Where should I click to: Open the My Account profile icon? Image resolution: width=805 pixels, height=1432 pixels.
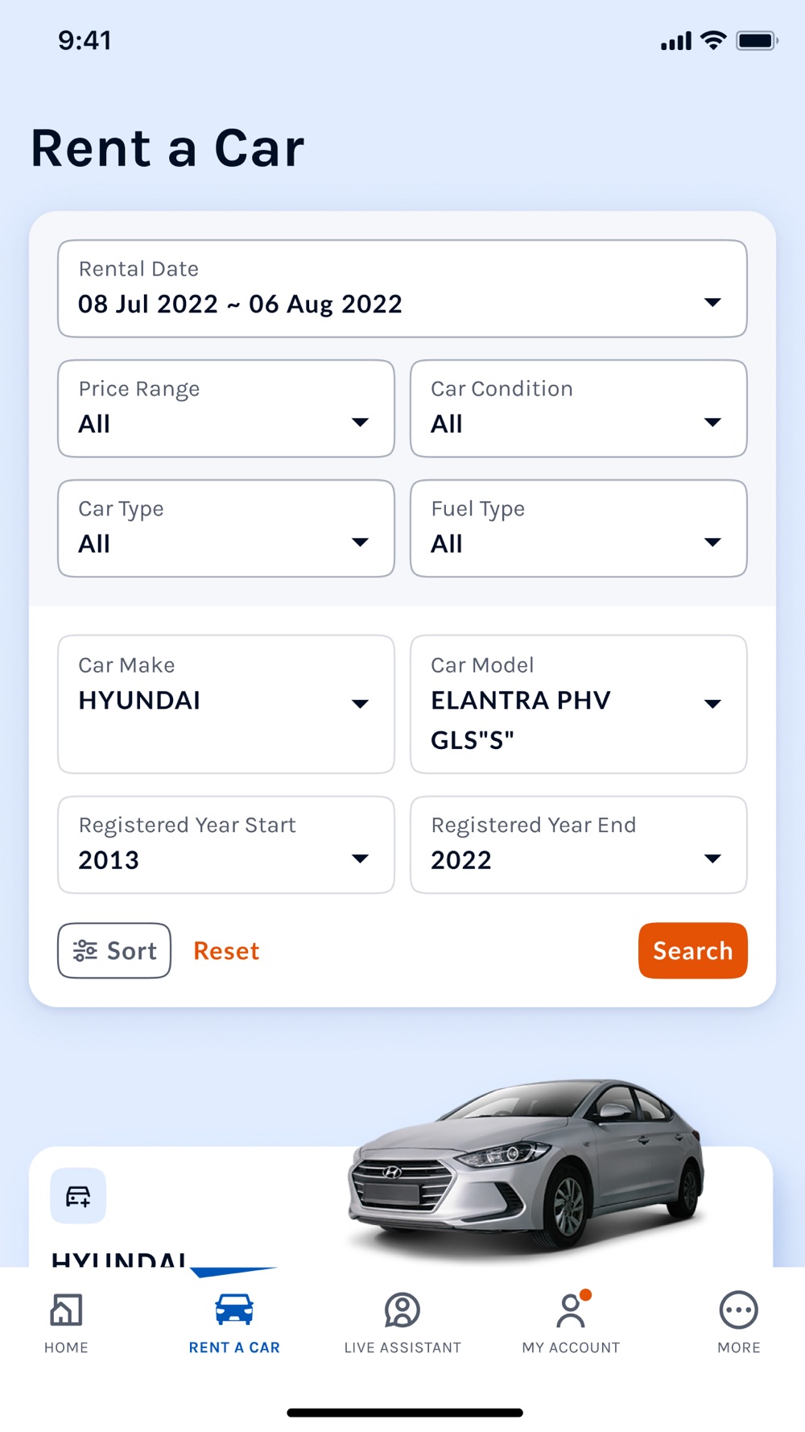click(571, 1310)
